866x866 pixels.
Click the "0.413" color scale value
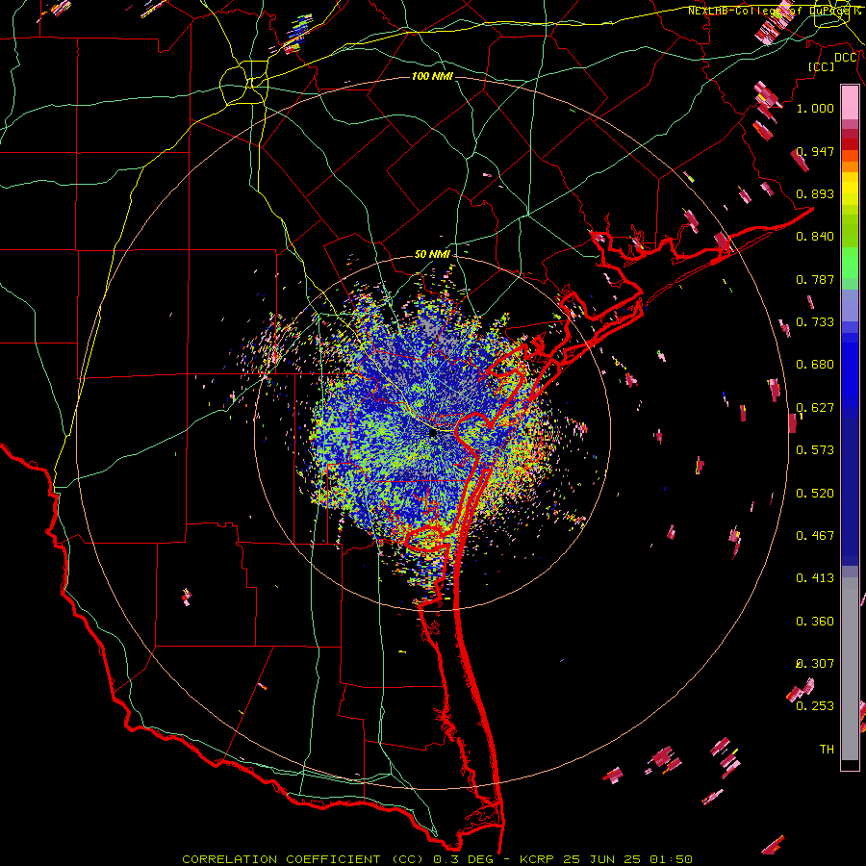pos(815,578)
